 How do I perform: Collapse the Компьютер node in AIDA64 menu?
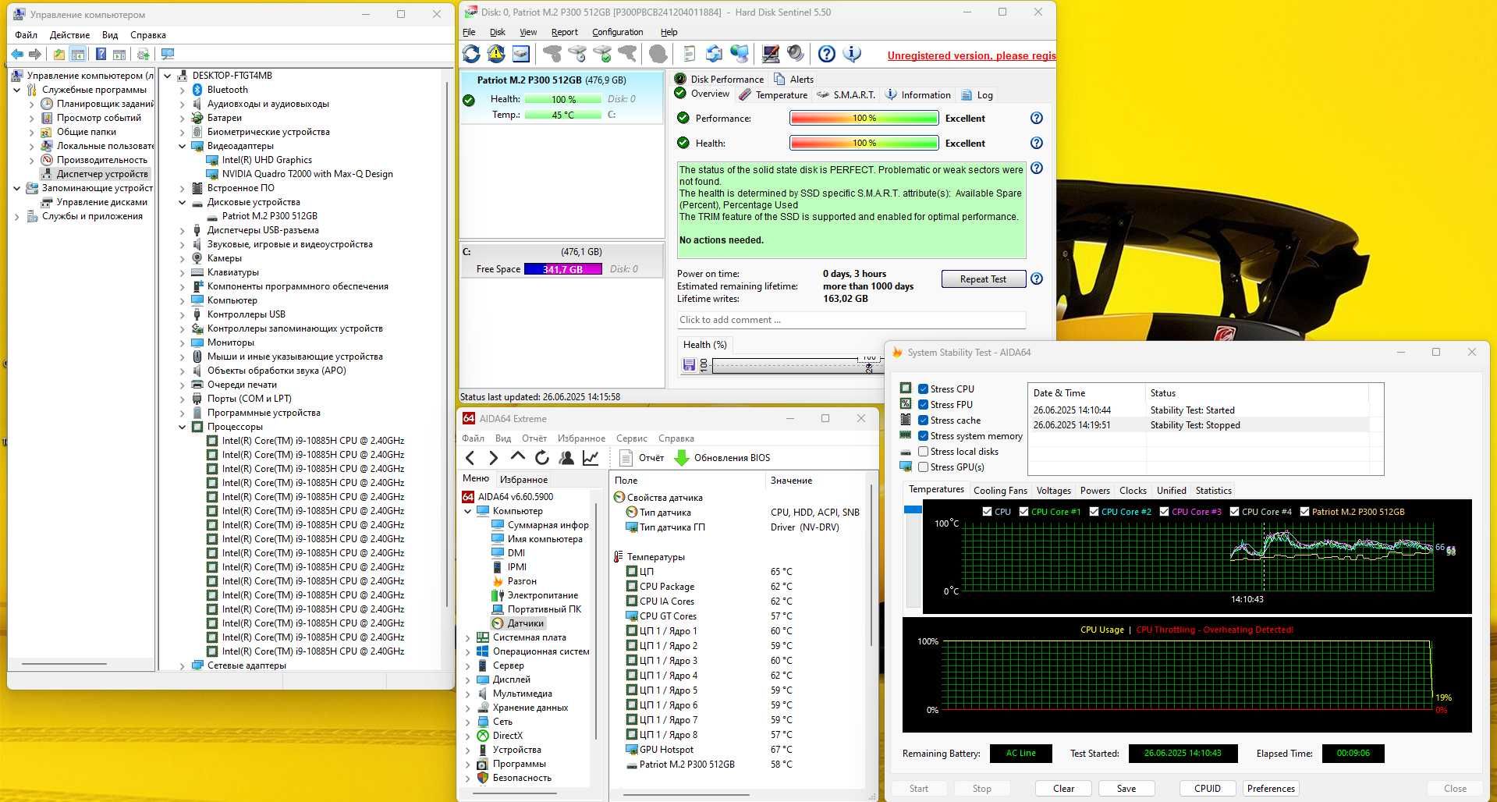468,511
